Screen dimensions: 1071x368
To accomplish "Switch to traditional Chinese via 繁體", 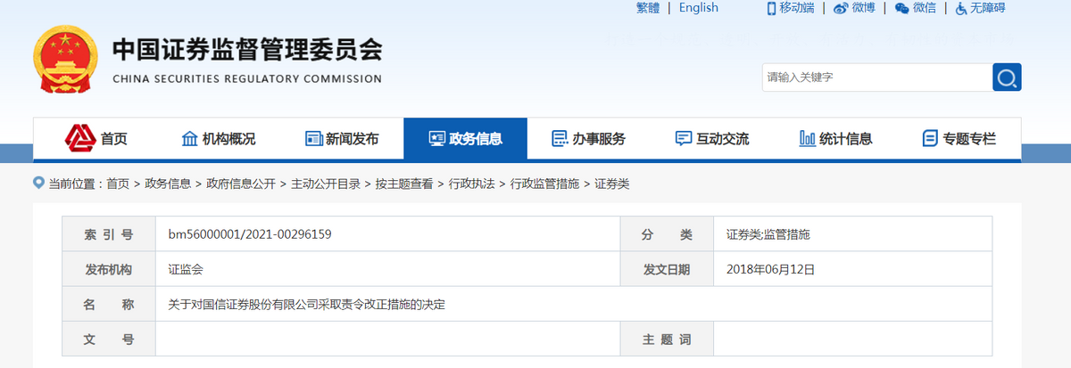I will (x=648, y=8).
